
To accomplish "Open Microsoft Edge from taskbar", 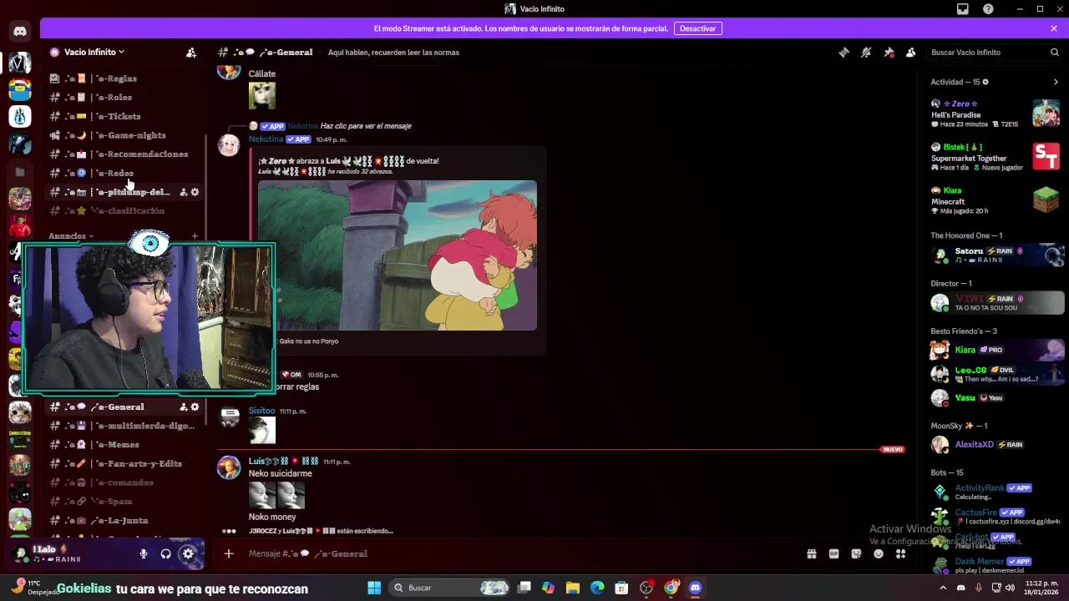I will pos(597,588).
